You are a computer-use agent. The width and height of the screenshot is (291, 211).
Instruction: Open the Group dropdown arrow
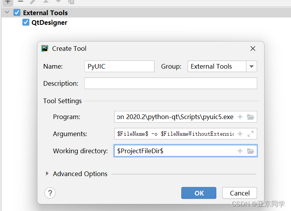click(251, 66)
